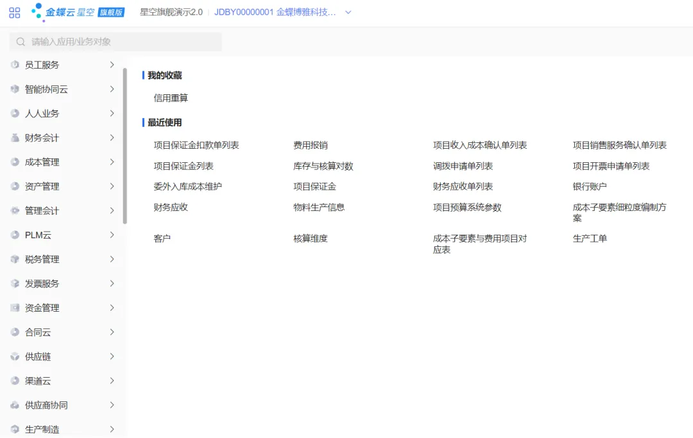693x438 pixels.
Task: Open the PLM云 menu item
Action: coord(38,235)
